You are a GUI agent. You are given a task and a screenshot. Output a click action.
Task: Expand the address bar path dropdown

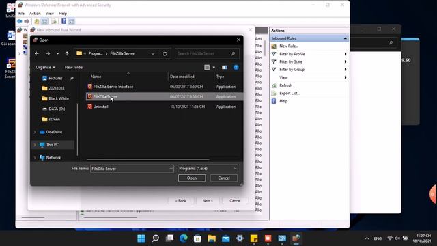coord(153,53)
